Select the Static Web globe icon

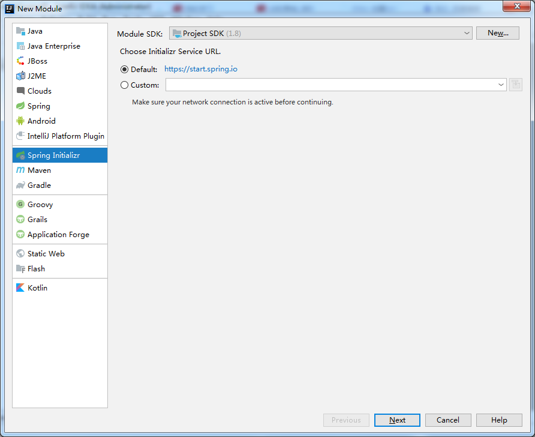tap(20, 253)
